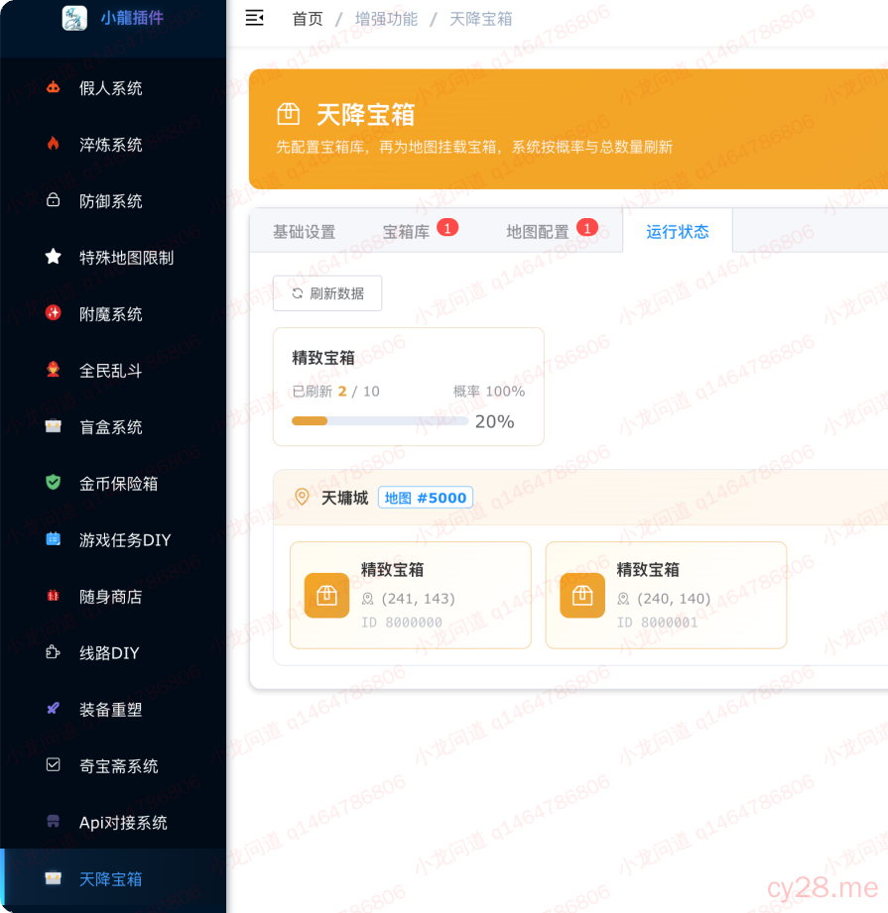
Task: Click the 小龍插件 title text
Action: pyautogui.click(x=132, y=18)
